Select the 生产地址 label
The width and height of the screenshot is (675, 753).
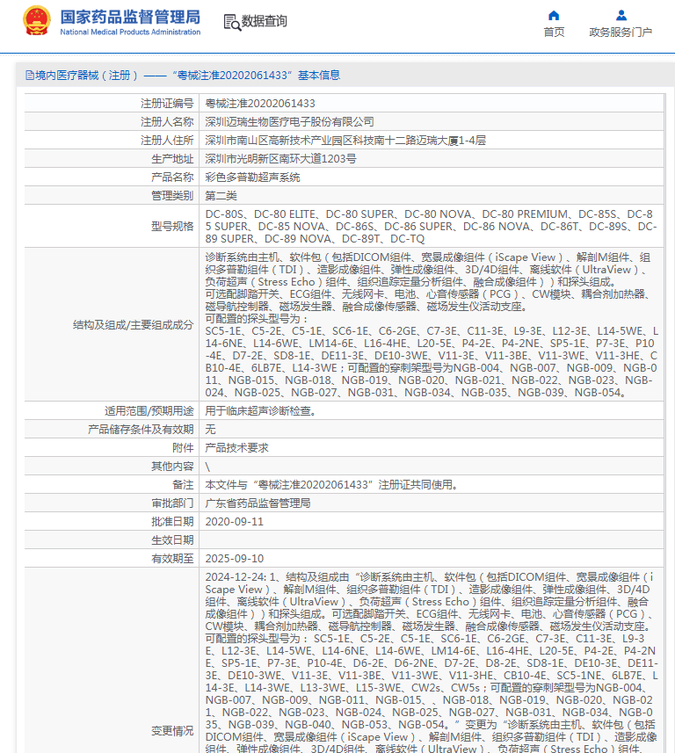tap(172, 159)
